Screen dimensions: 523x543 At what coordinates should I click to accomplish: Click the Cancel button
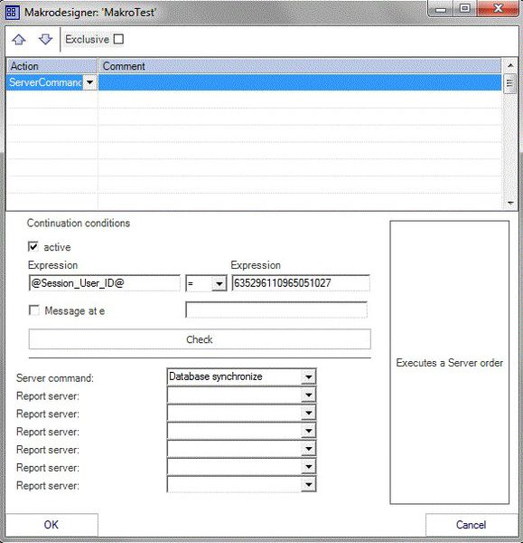point(472,525)
